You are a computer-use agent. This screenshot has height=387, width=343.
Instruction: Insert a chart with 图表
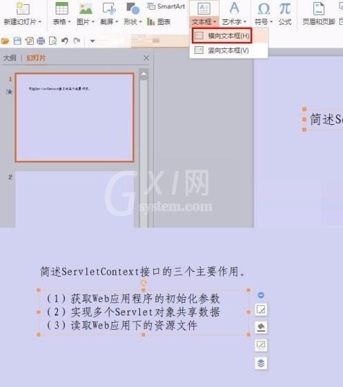pyautogui.click(x=159, y=22)
